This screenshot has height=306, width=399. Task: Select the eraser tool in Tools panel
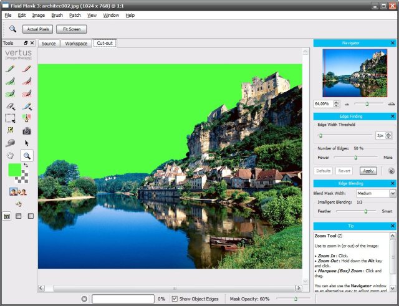coord(10,106)
